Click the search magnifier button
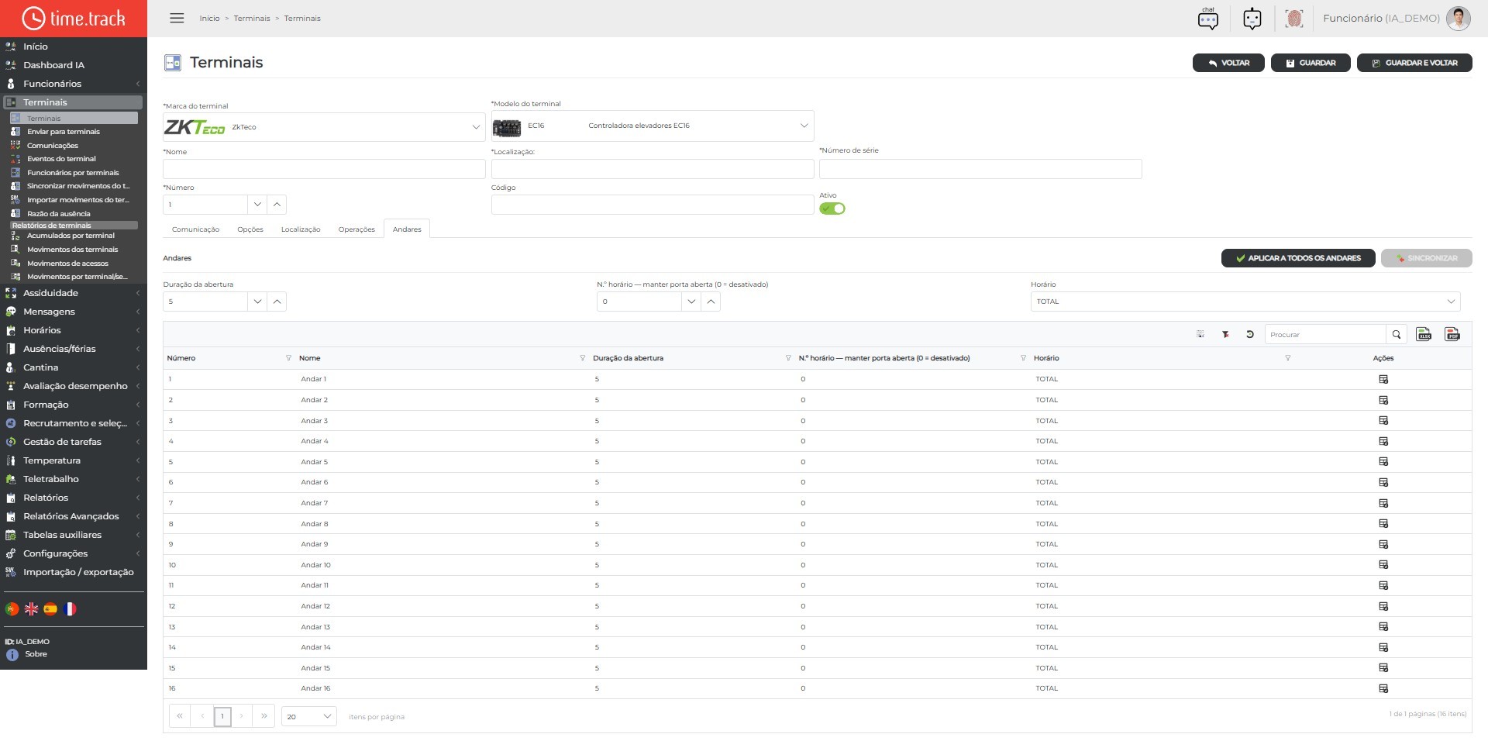 (x=1396, y=334)
